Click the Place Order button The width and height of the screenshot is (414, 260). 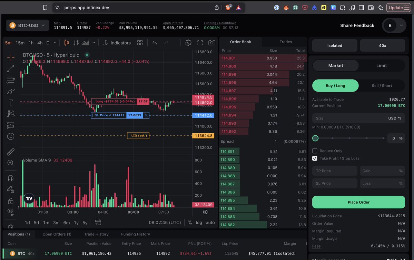coord(358,202)
